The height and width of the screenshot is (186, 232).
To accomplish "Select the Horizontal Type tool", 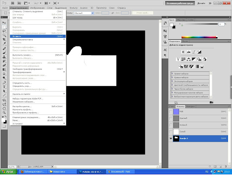I will point(4,87).
